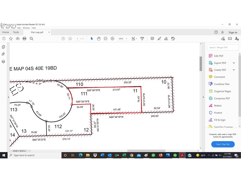Open the Windows notification center

point(236,155)
